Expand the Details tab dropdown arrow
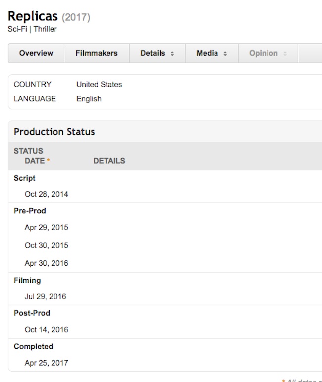This screenshot has width=322, height=382. [172, 54]
